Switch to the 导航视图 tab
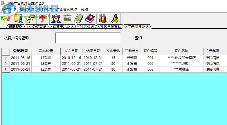 16,27
